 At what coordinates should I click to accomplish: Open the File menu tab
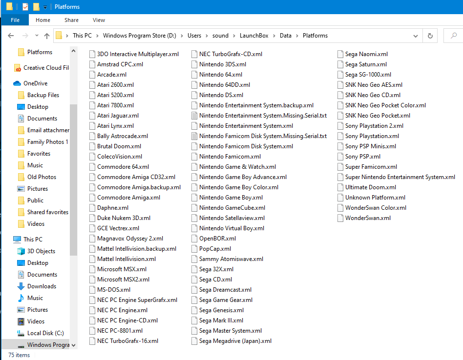(15, 20)
